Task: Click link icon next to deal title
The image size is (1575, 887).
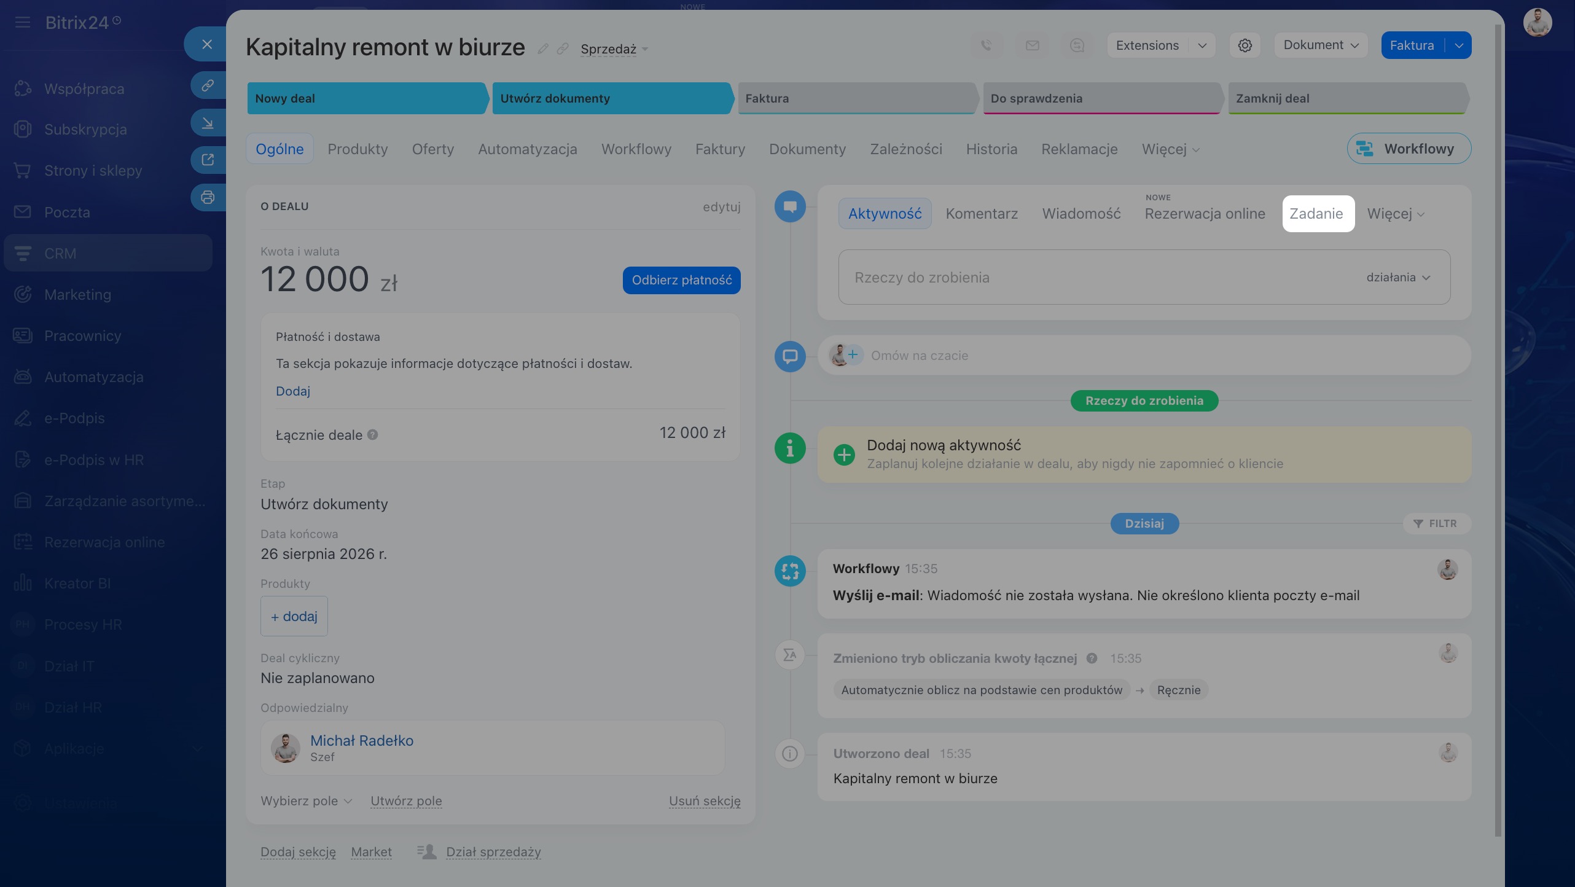Action: click(563, 49)
